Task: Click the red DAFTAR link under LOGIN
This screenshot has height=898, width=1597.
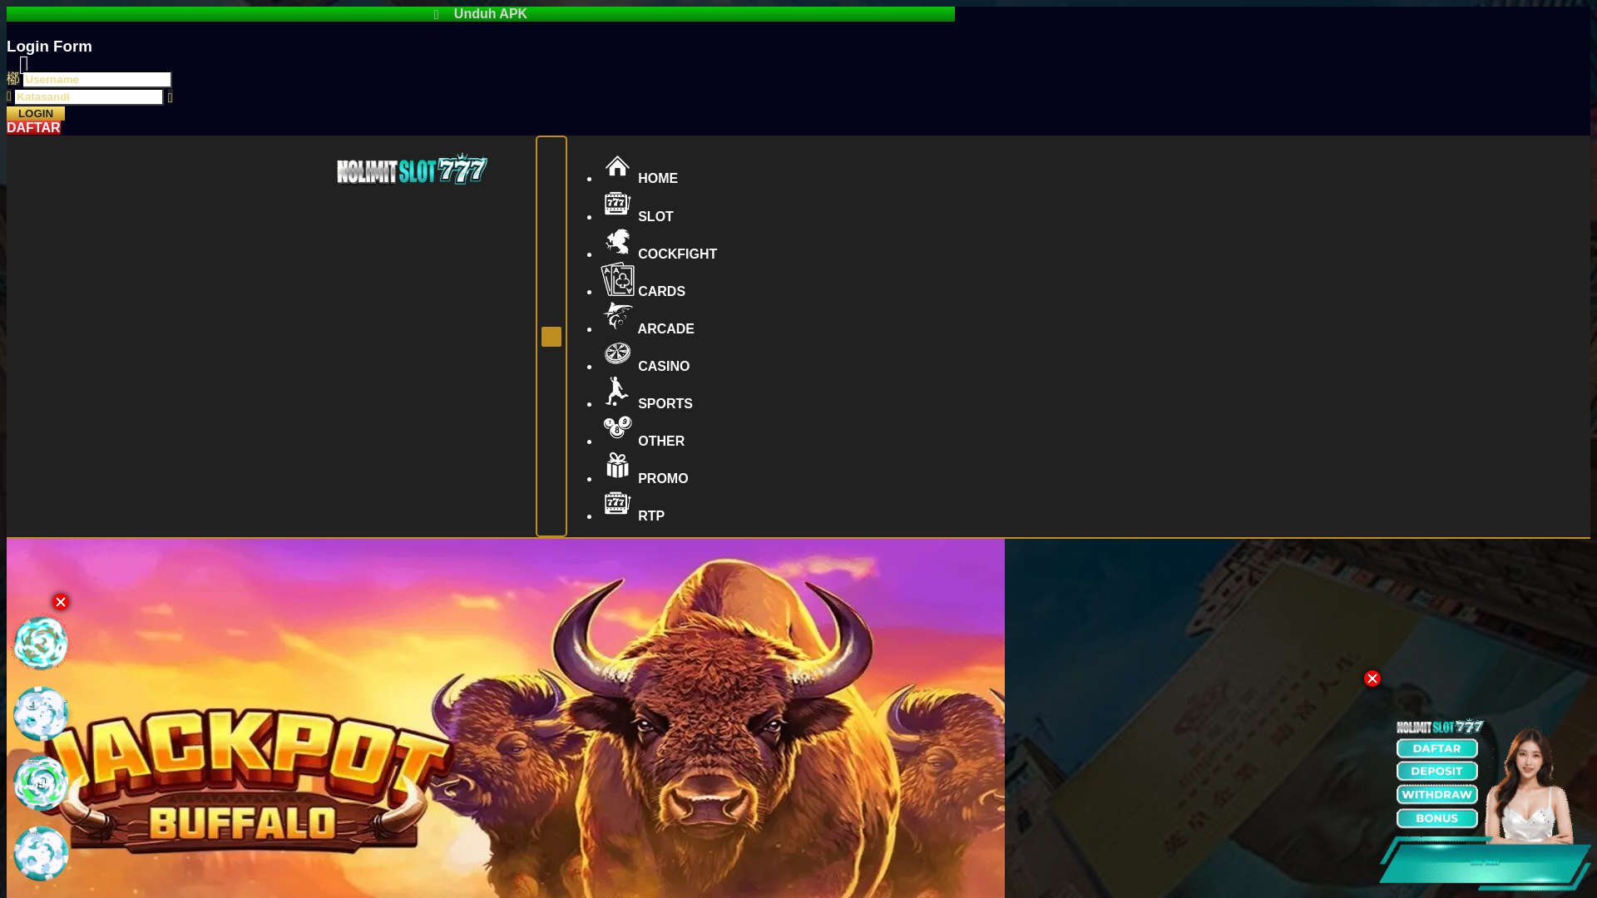Action: (33, 128)
